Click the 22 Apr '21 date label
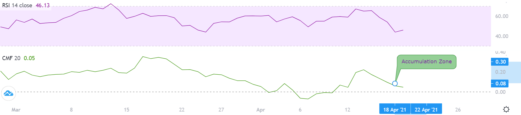 pyautogui.click(x=426, y=109)
